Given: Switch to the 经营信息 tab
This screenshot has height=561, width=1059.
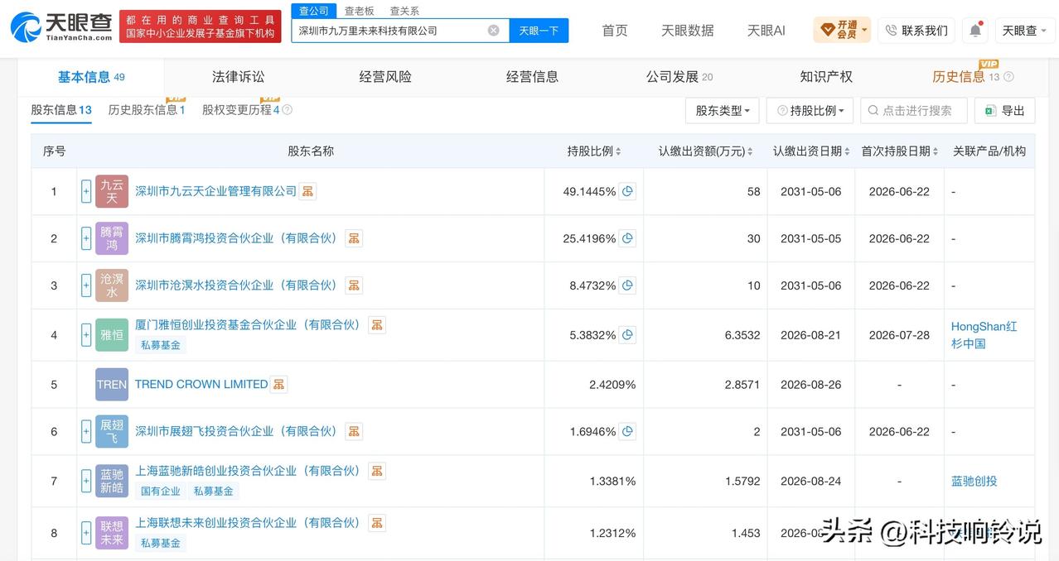Looking at the screenshot, I should pyautogui.click(x=532, y=77).
